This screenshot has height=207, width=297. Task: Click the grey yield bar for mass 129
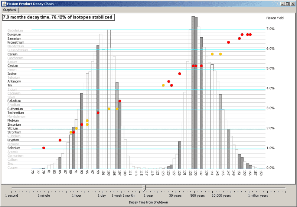click(180, 155)
